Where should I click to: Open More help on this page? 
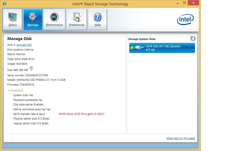[180, 138]
